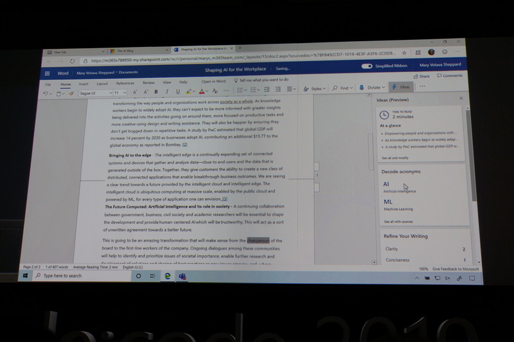Open the Help ribbon tab
The height and width of the screenshot is (342, 514).
pyautogui.click(x=183, y=82)
